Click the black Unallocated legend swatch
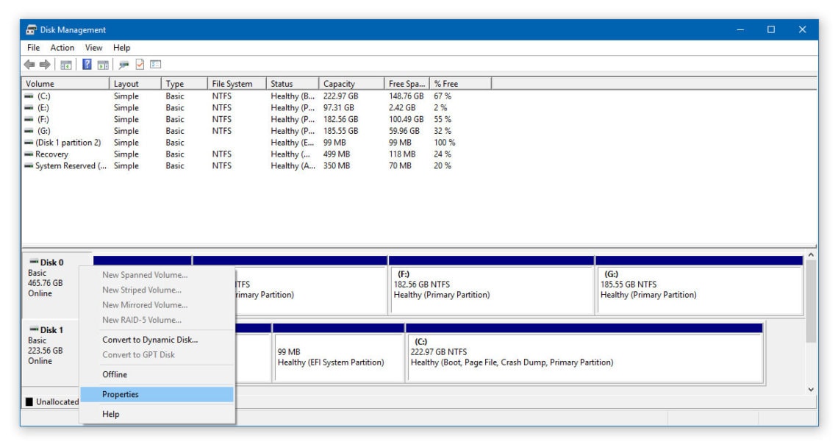Viewport: 838px width, 447px height. pos(29,402)
